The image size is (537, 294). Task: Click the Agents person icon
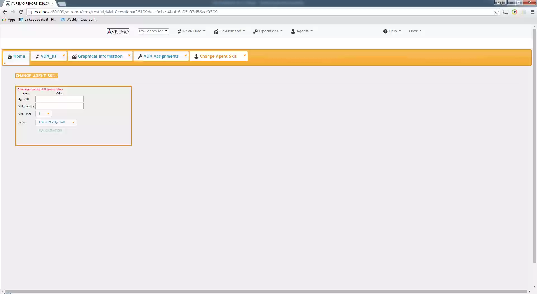293,31
